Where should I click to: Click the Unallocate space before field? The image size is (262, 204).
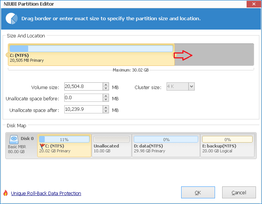click(x=83, y=98)
